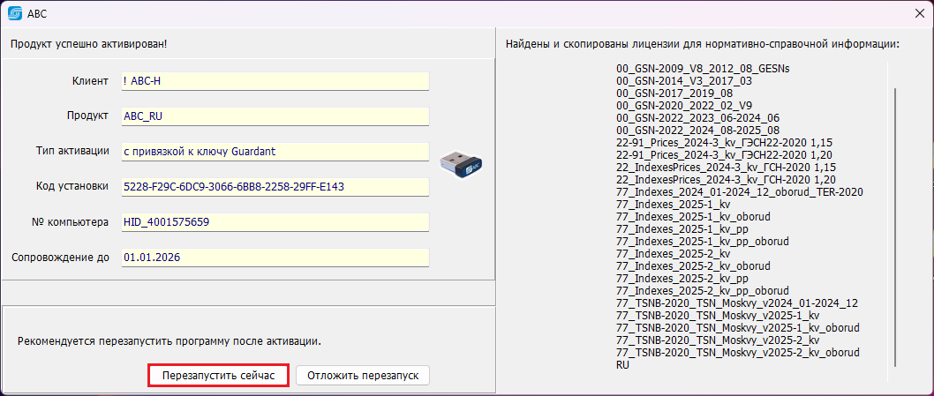Select license 00_GSN-2022_2024_08-2025_08

[697, 131]
